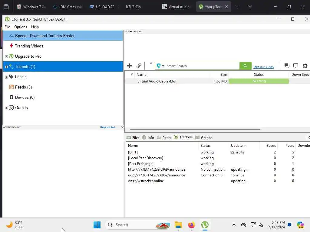Open a new browser tab with plus
Image resolution: width=310 pixels, height=232 pixels.
click(x=238, y=7)
